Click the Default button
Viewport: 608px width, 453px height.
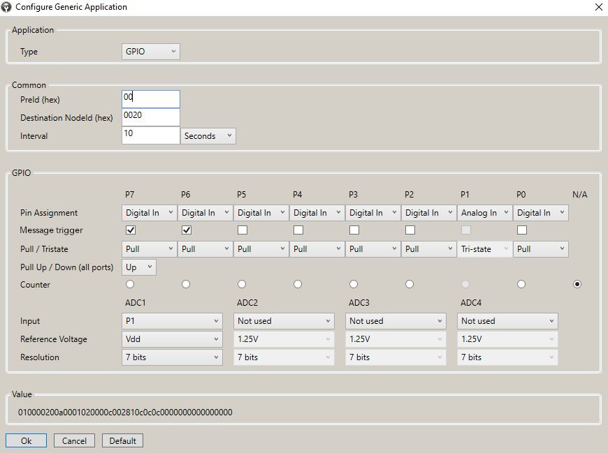tap(122, 440)
